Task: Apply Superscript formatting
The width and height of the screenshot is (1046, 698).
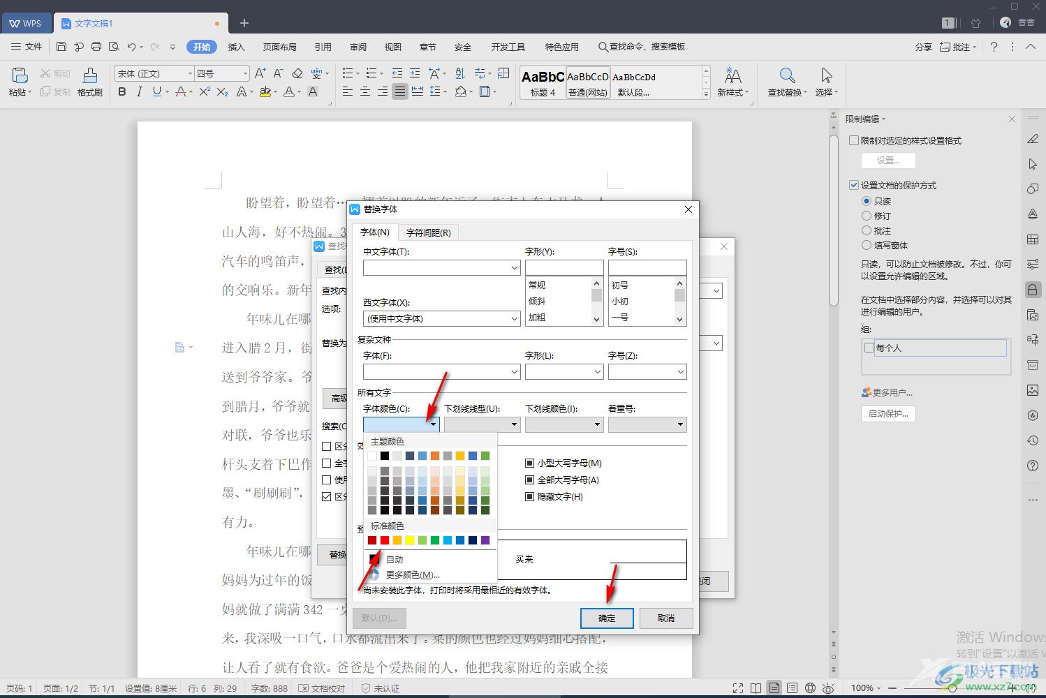Action: coord(205,91)
